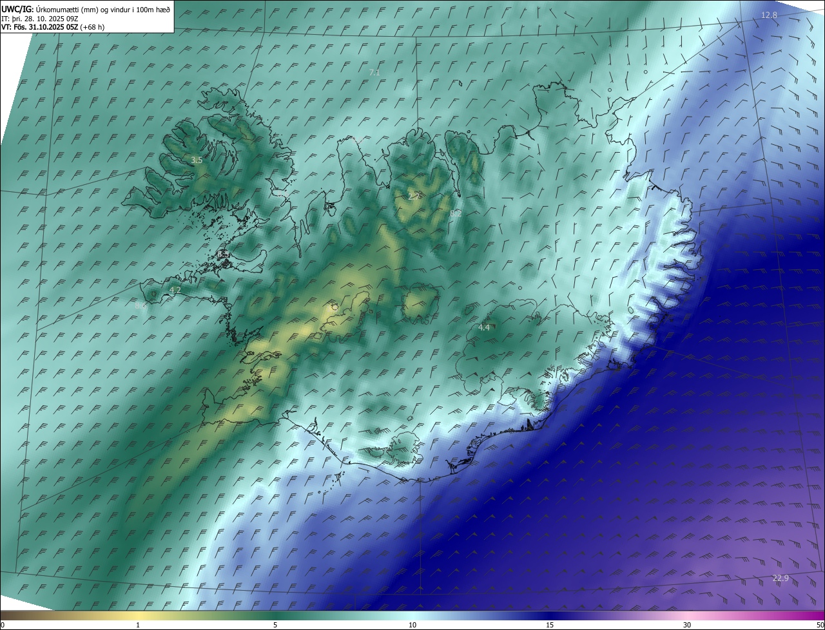Click the 0 tick label on the colorbar

click(x=2, y=625)
